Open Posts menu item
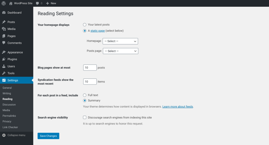Screen dimensions: 269x145 coord(11,22)
